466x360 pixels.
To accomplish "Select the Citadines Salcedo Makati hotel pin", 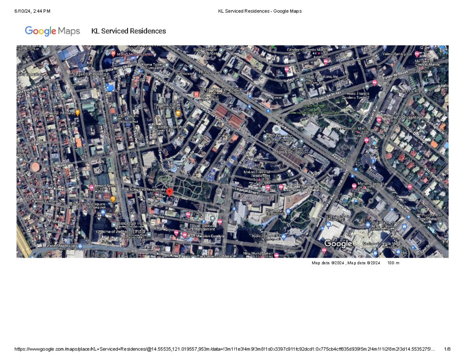I will [x=326, y=61].
